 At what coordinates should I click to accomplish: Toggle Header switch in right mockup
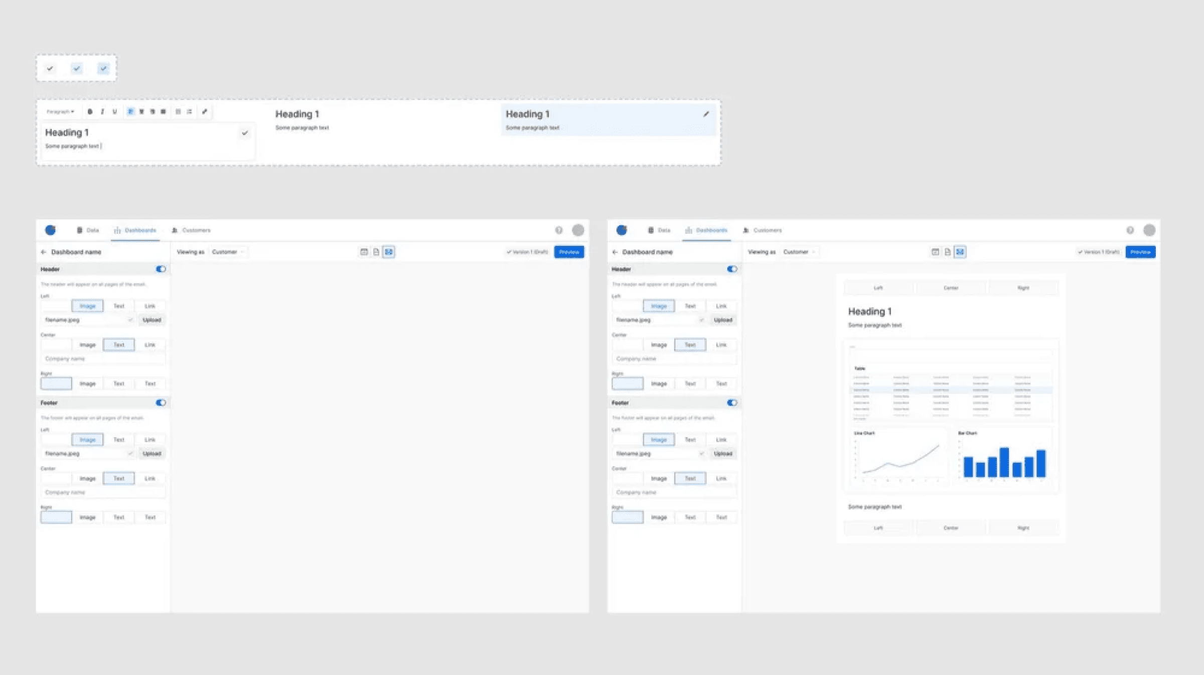[x=732, y=269]
